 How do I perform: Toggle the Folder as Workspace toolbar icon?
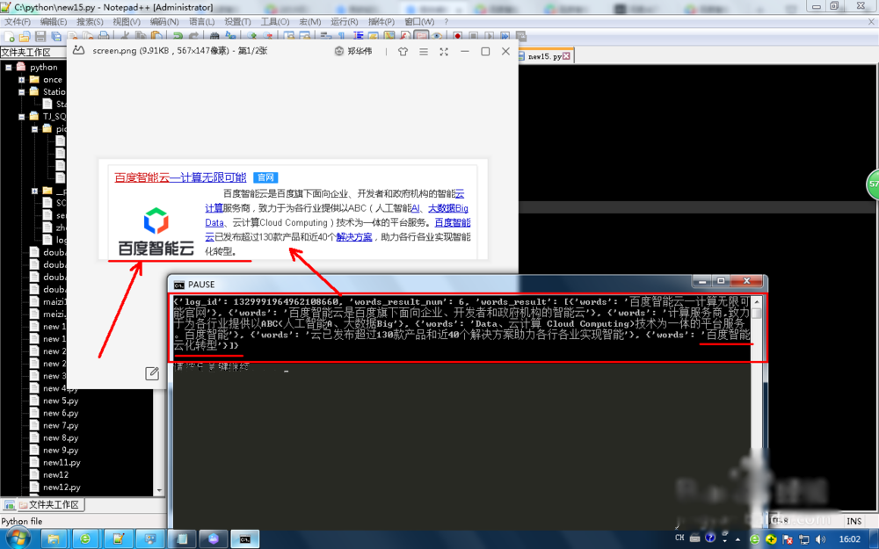pos(421,36)
